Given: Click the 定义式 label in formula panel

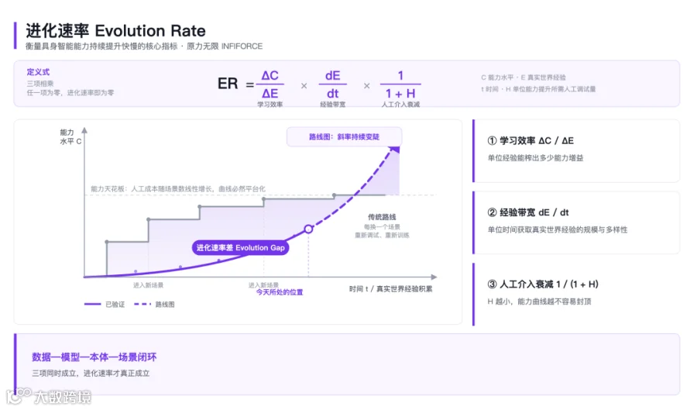Looking at the screenshot, I should pos(38,72).
